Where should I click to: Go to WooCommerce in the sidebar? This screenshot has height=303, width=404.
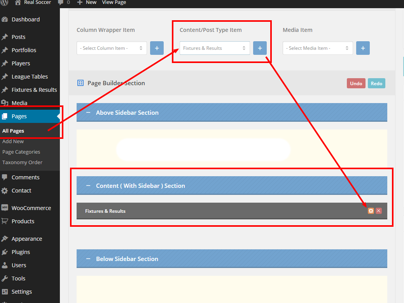tap(31, 208)
